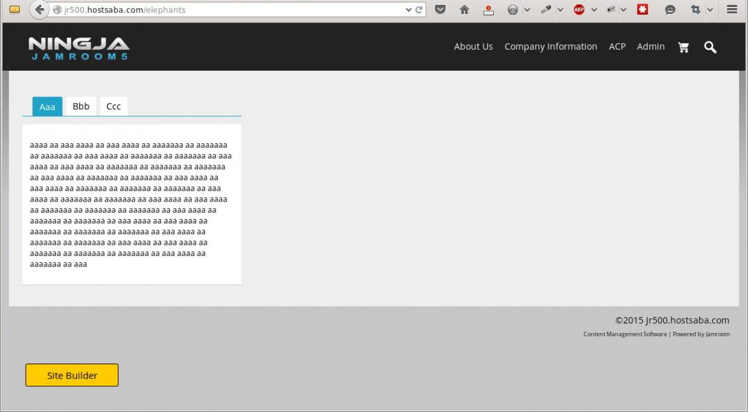Reload the page with the refresh icon
Image resolution: width=748 pixels, height=412 pixels.
coord(419,9)
